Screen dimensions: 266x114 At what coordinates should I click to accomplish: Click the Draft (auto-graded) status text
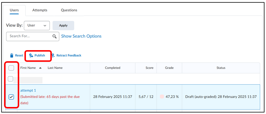point(221,97)
